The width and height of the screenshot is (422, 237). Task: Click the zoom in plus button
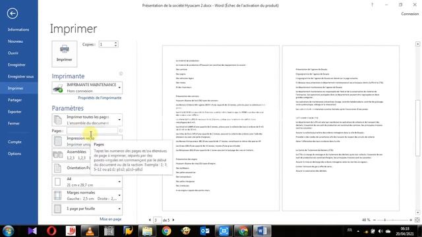click(x=411, y=220)
